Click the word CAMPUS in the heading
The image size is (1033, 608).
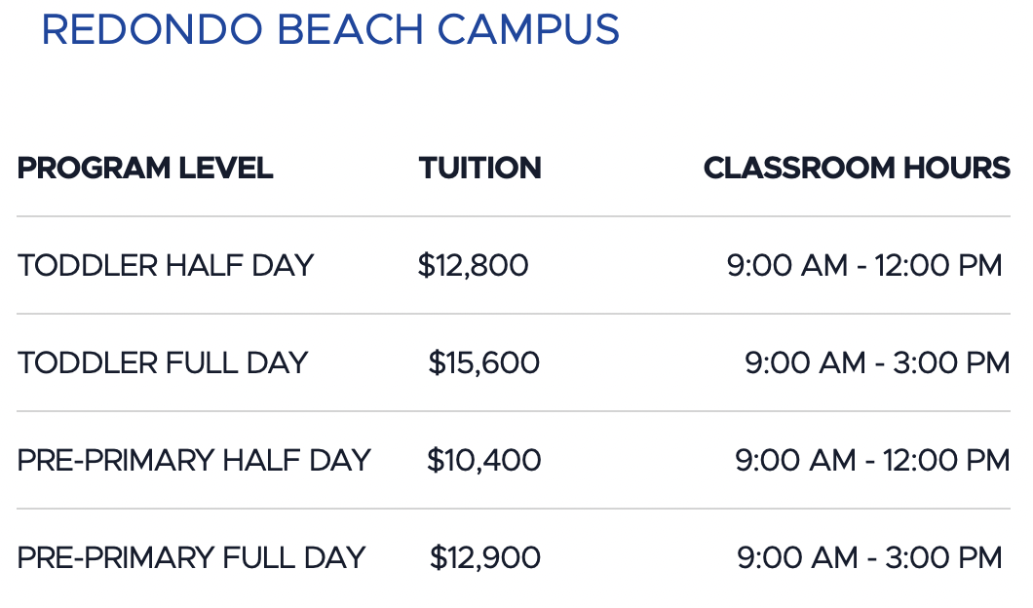(x=528, y=29)
